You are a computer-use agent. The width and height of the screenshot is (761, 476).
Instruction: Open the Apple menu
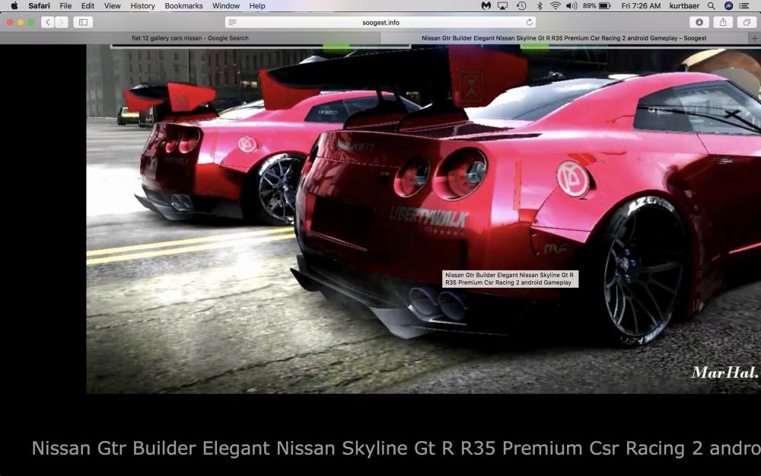[14, 6]
